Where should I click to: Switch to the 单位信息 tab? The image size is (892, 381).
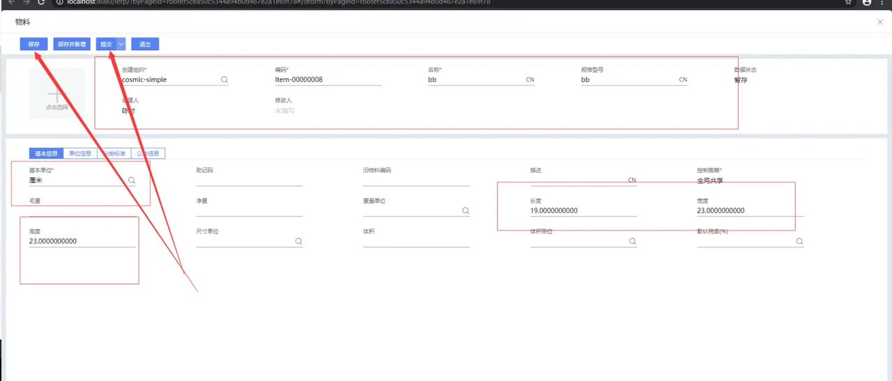tap(80, 153)
